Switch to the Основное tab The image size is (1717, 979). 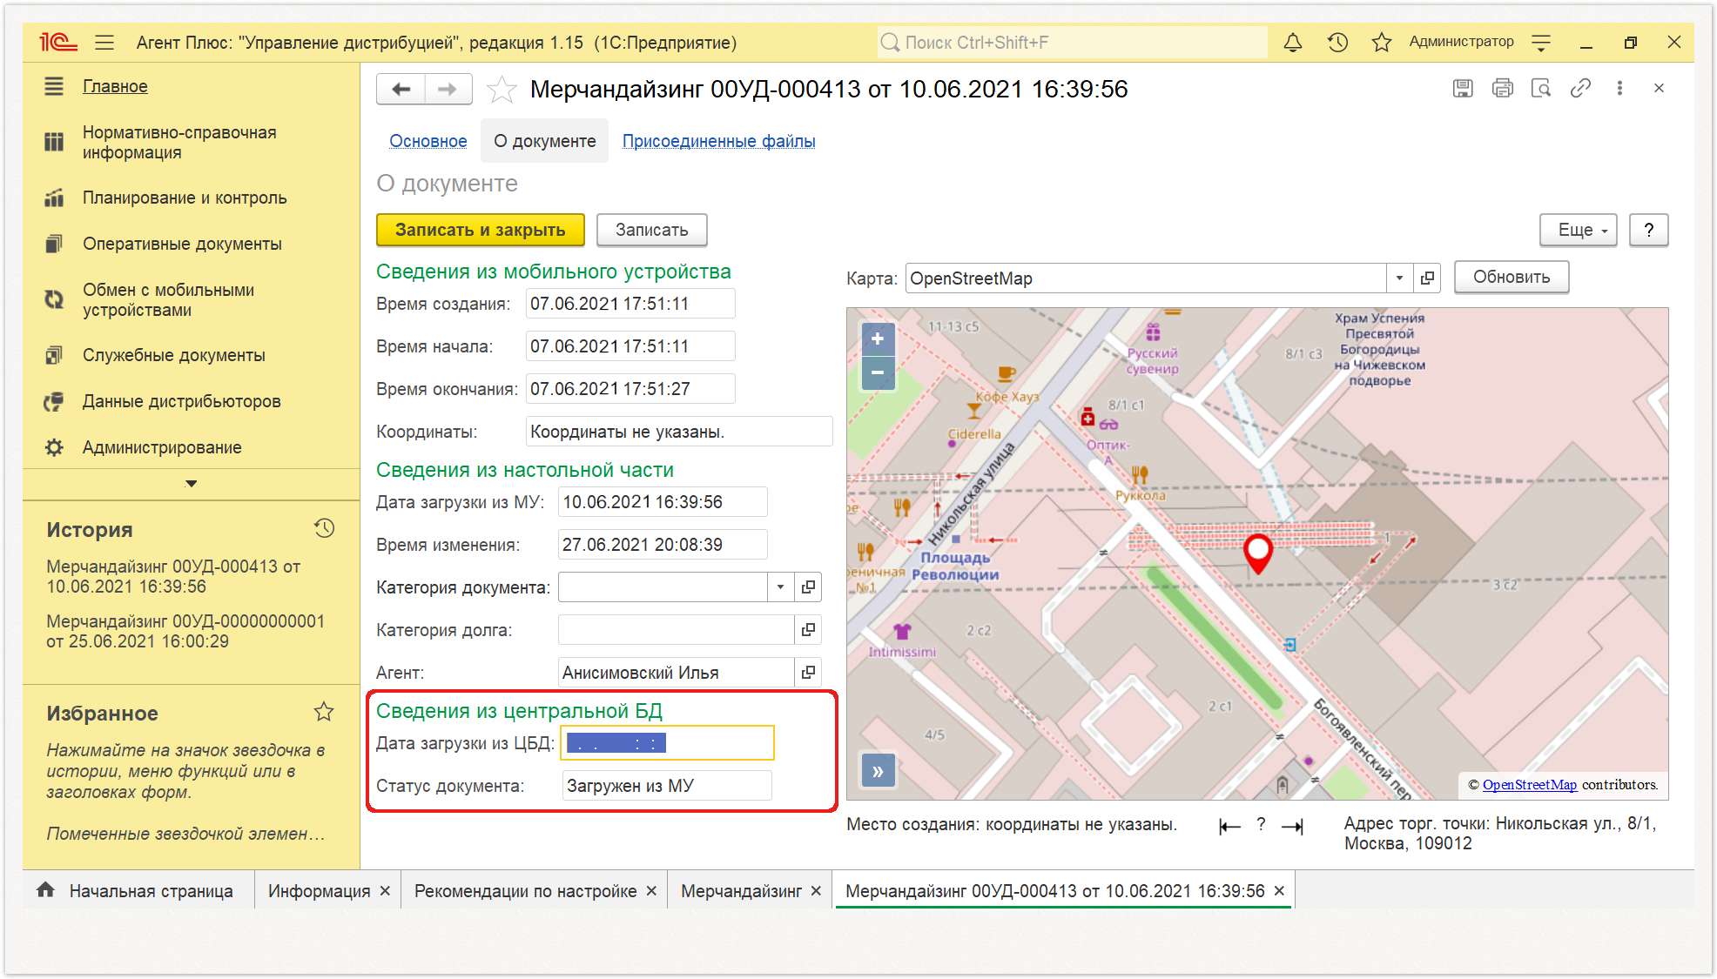(428, 141)
